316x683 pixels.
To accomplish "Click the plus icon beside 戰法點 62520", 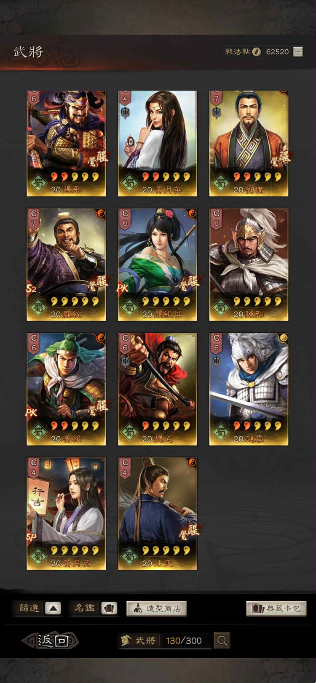I will [x=298, y=52].
